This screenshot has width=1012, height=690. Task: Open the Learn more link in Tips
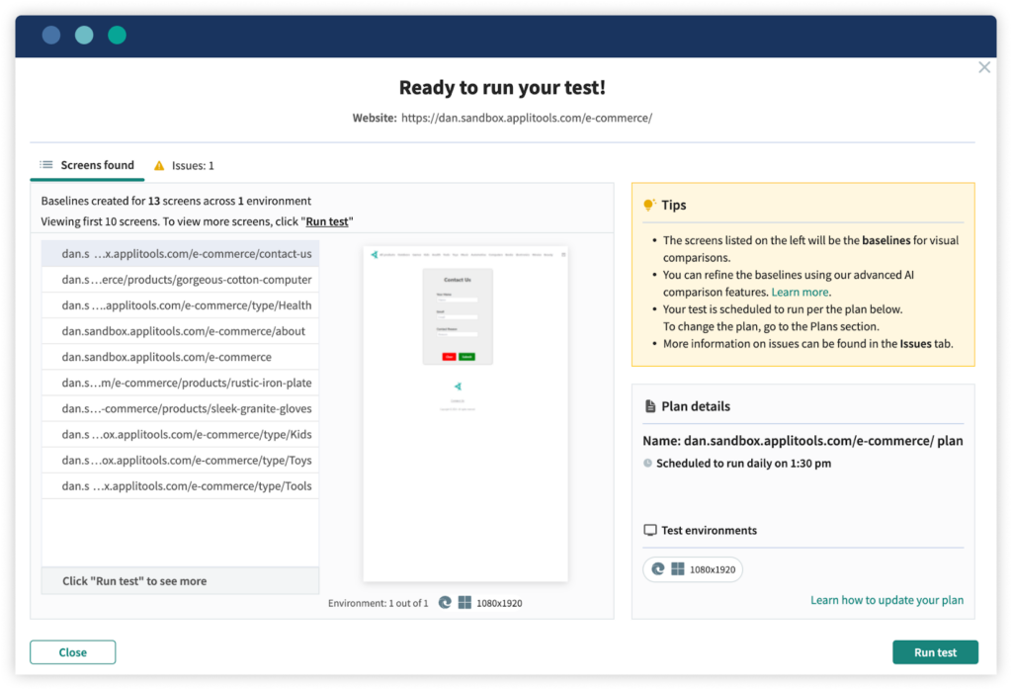(800, 293)
